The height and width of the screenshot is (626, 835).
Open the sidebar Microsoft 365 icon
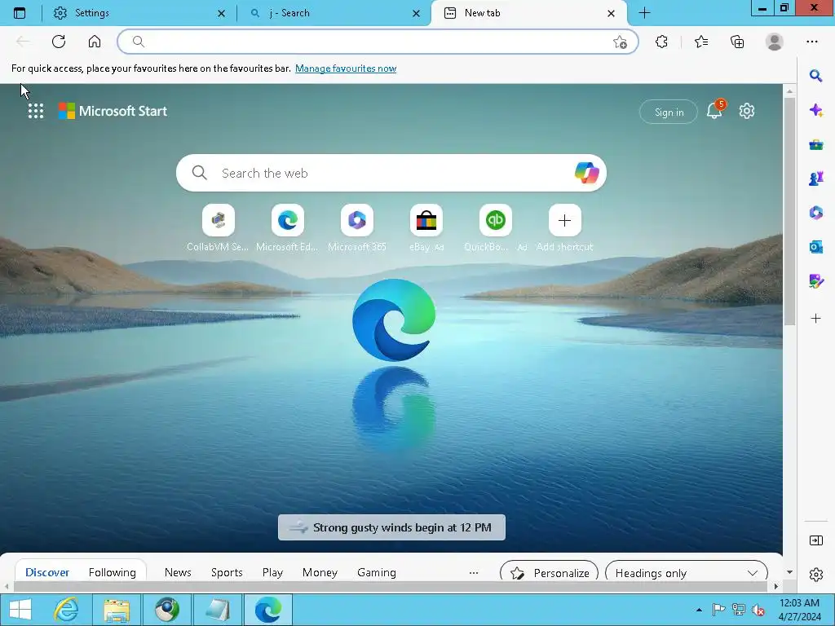pyautogui.click(x=815, y=213)
